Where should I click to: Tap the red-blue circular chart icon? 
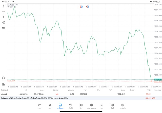88,6
